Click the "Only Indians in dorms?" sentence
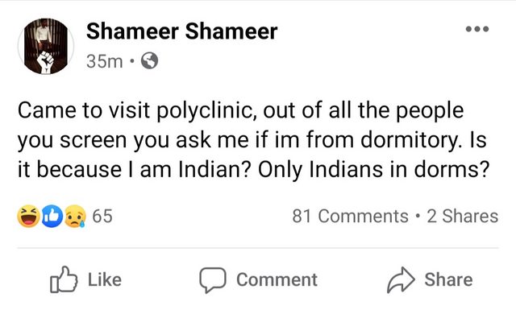Viewport: 516px width, 310px height. (374, 170)
